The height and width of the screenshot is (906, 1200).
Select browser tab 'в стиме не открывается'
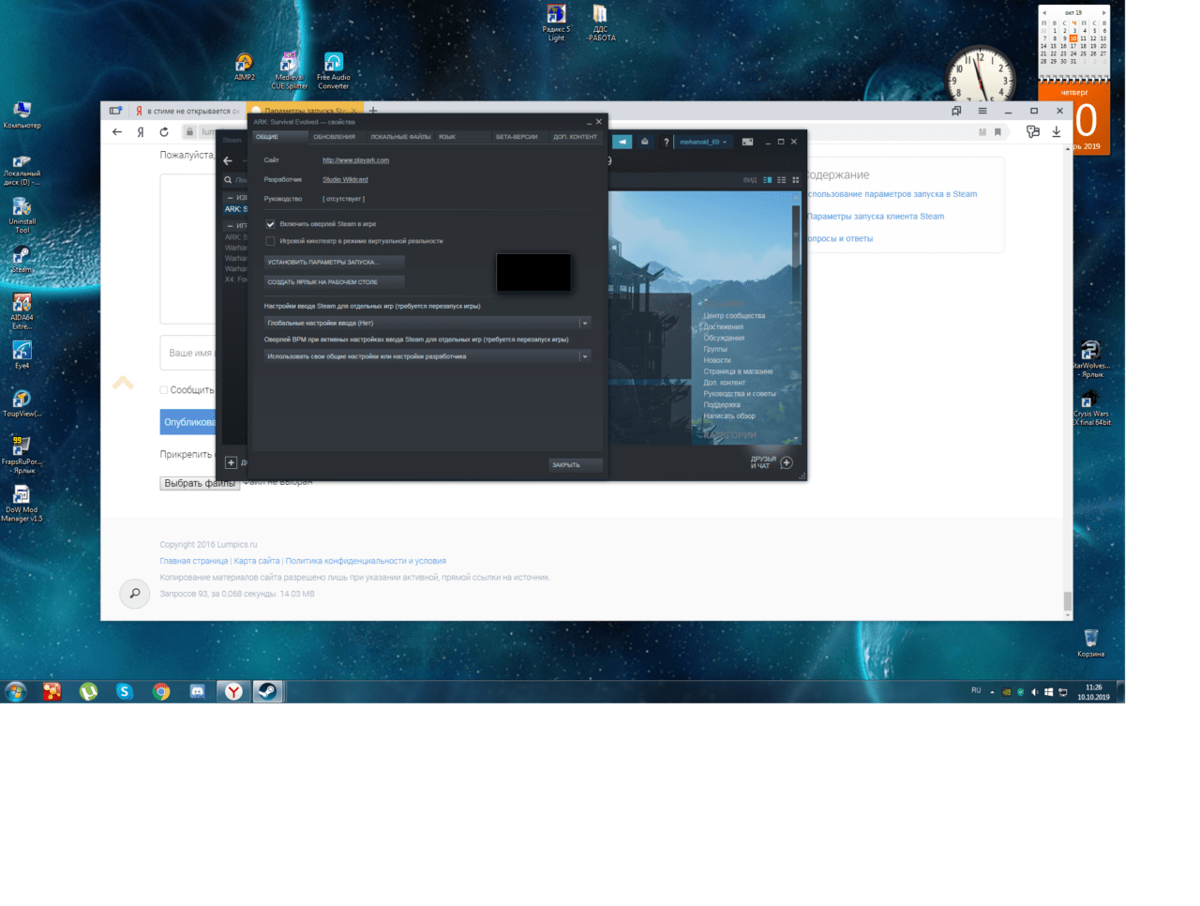pos(187,111)
